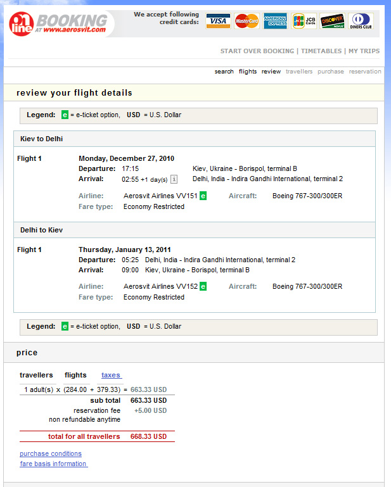Click the JCB Cards icon
Image resolution: width=391 pixels, height=487 pixels.
(x=304, y=22)
